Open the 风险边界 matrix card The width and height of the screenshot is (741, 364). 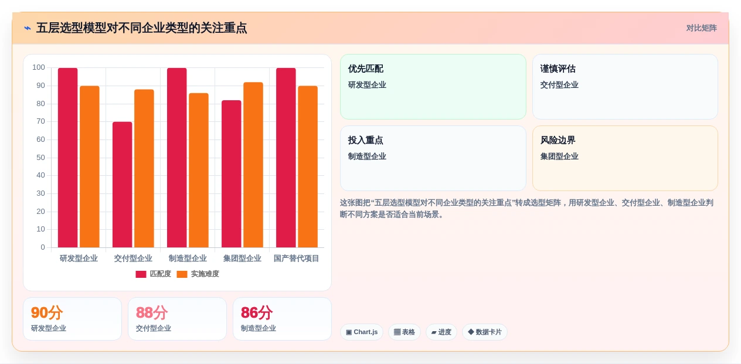(x=625, y=158)
